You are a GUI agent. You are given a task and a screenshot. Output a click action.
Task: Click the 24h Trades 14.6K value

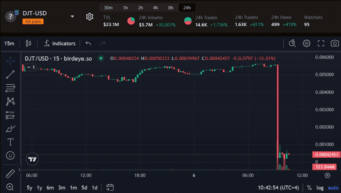pos(201,25)
